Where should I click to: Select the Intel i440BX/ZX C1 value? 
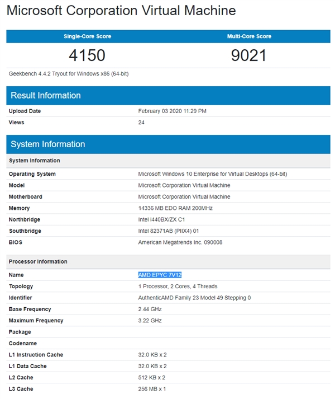(x=161, y=219)
